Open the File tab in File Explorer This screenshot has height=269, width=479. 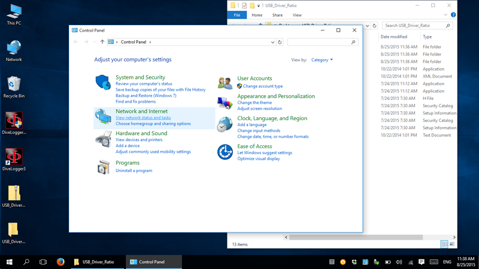coord(237,15)
